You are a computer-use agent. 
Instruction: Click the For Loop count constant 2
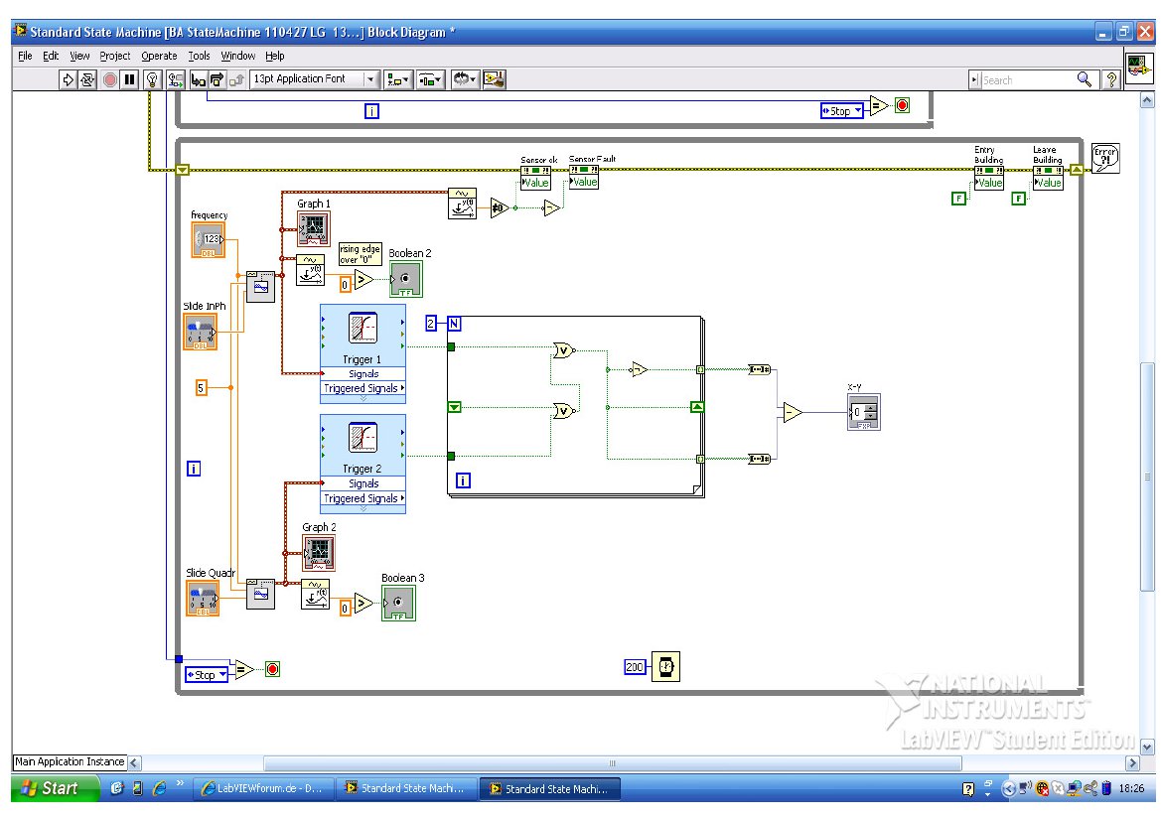(431, 324)
